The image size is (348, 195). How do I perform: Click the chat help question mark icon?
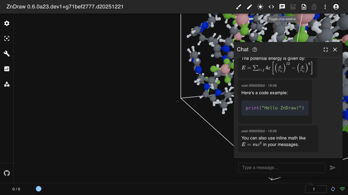pyautogui.click(x=255, y=50)
